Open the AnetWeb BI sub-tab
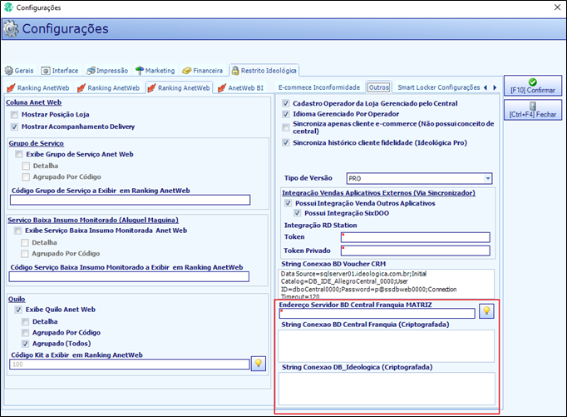The width and height of the screenshot is (567, 417). [241, 88]
